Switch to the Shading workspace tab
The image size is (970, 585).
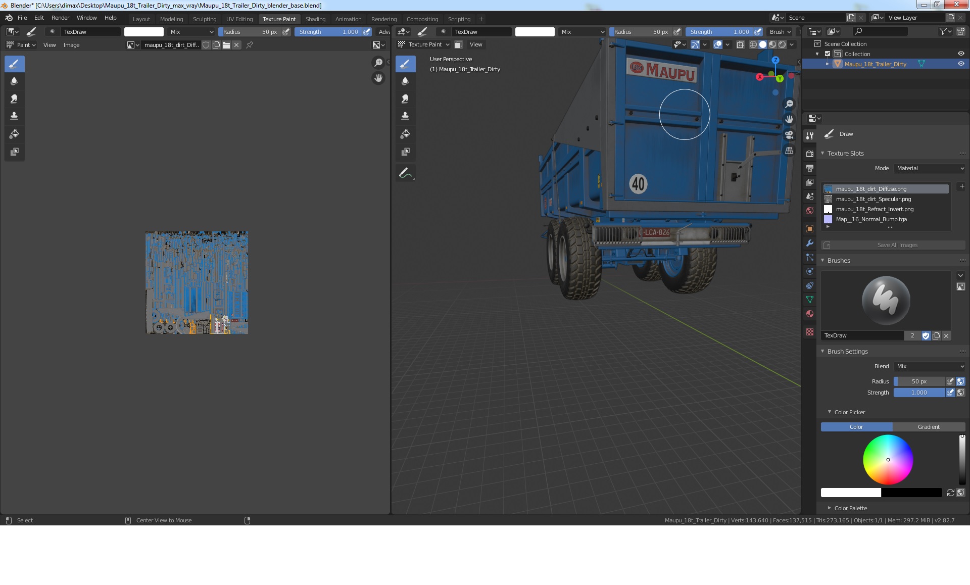point(315,19)
